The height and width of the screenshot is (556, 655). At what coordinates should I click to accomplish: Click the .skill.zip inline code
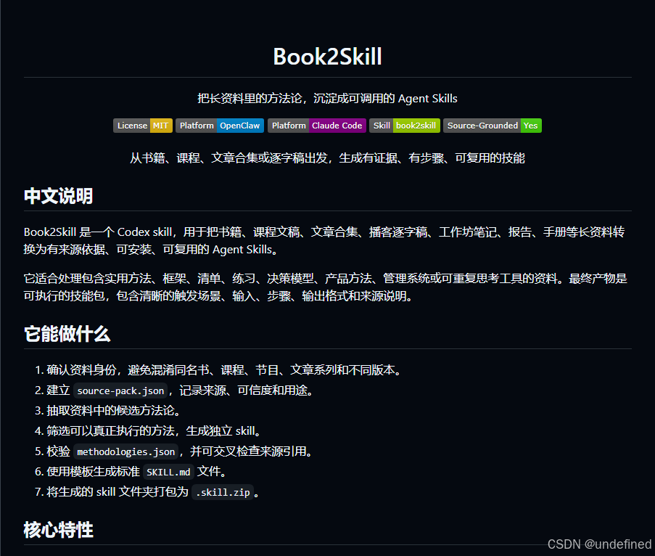[x=223, y=492]
